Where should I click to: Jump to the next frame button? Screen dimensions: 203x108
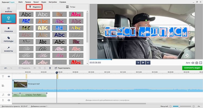click(x=148, y=63)
